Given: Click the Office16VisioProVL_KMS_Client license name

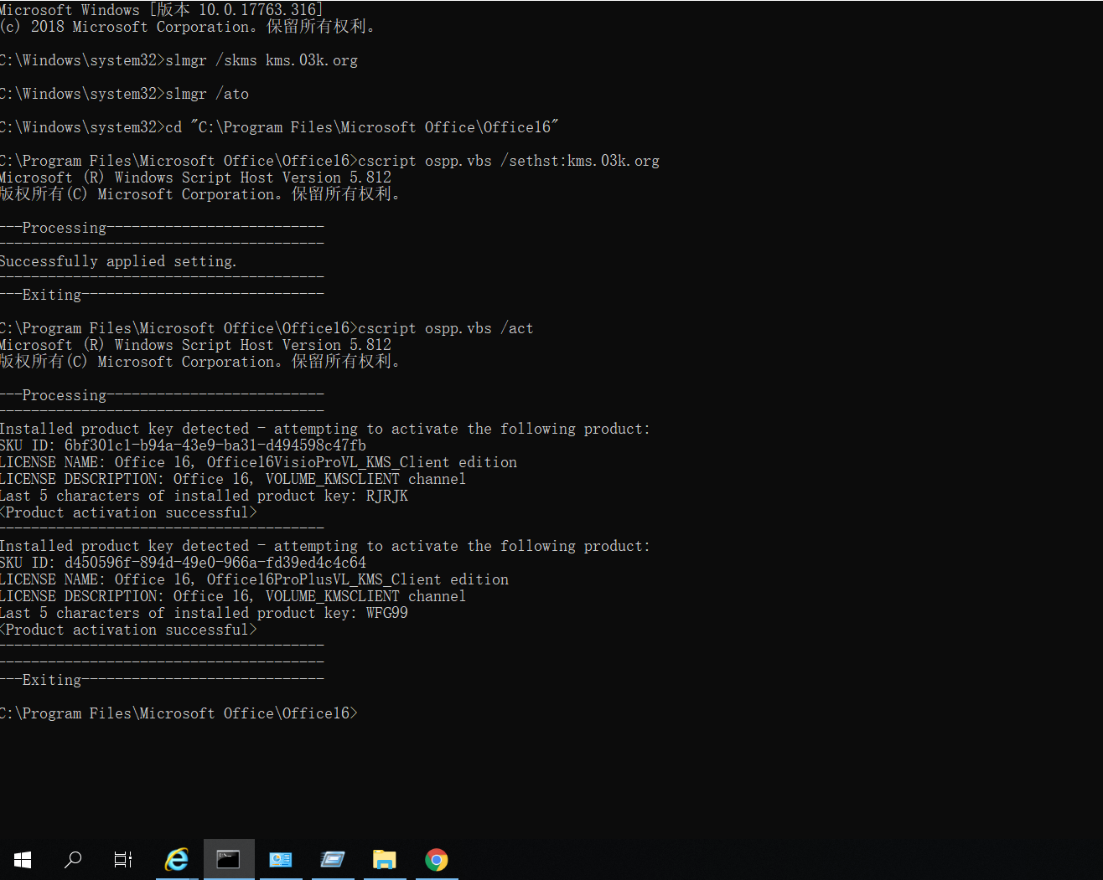Looking at the screenshot, I should click(x=258, y=461).
